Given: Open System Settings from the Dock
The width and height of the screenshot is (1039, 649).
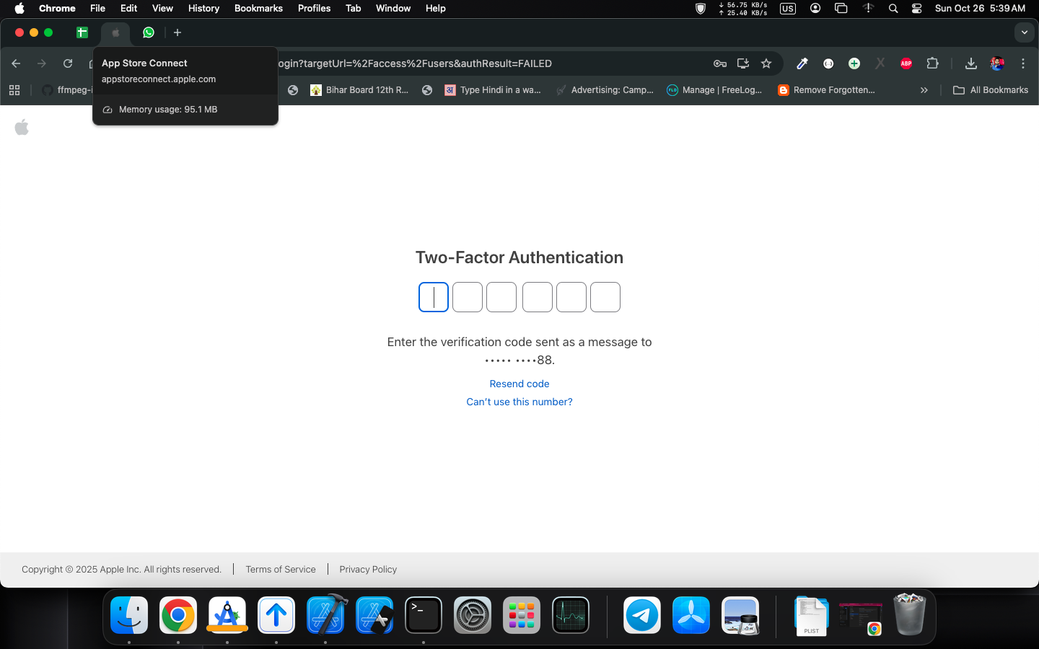Looking at the screenshot, I should tap(473, 616).
